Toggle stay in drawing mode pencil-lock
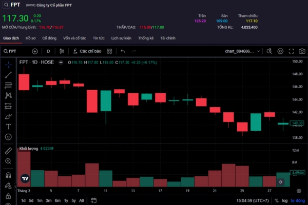 point(8,186)
